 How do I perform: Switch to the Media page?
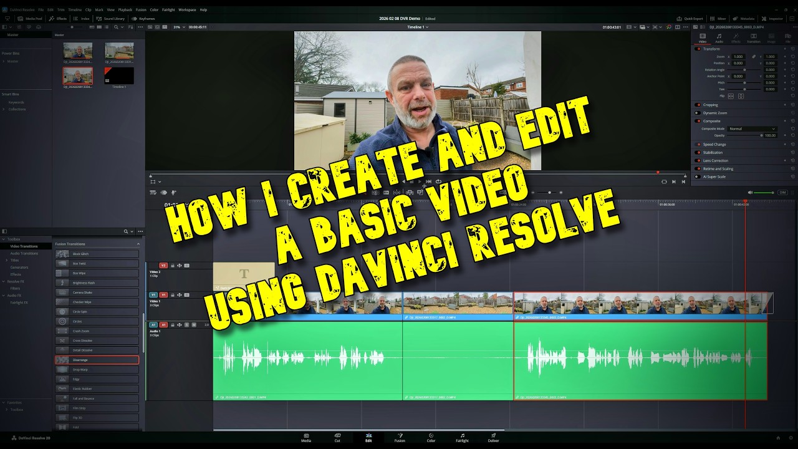coord(306,438)
